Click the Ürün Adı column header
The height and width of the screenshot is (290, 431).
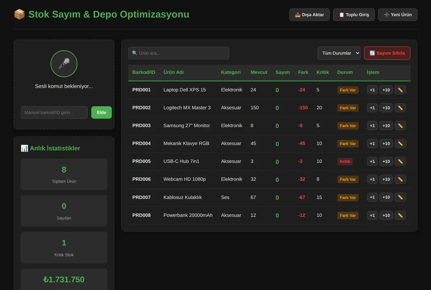coord(173,72)
